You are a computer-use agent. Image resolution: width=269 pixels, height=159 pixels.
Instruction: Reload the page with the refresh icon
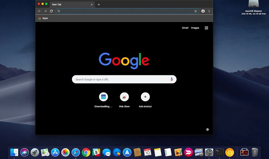tap(51, 11)
